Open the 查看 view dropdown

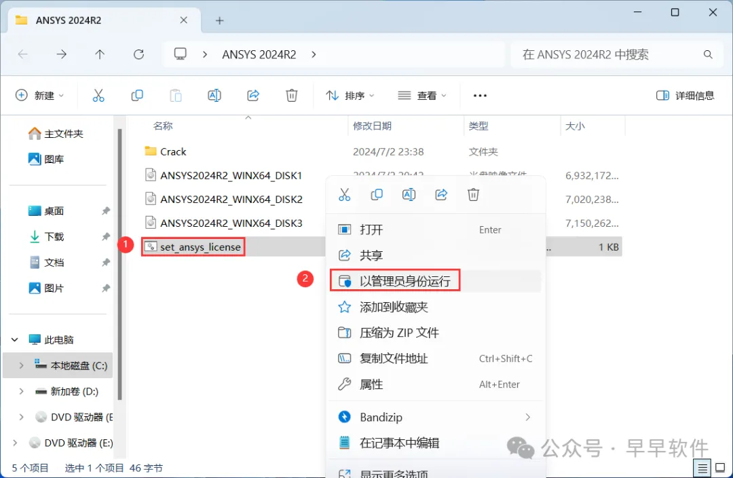[422, 96]
